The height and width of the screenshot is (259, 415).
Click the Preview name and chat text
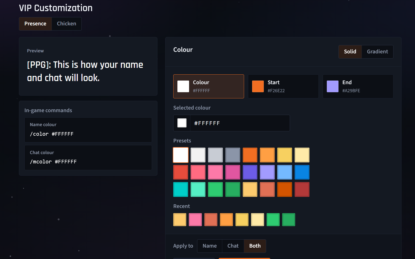pos(85,71)
